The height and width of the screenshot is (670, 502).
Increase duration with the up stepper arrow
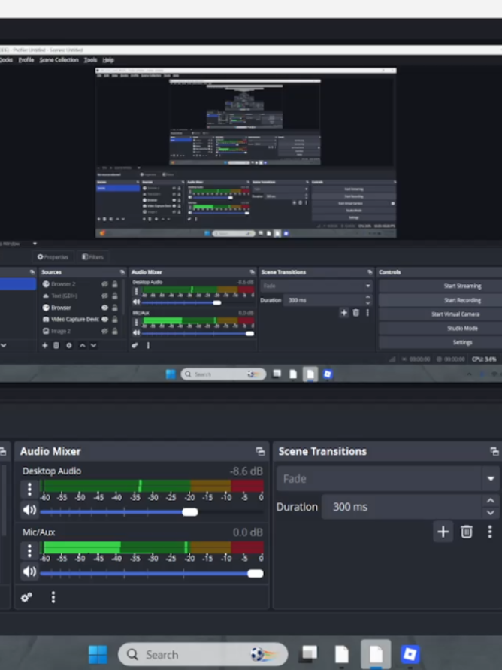point(491,500)
